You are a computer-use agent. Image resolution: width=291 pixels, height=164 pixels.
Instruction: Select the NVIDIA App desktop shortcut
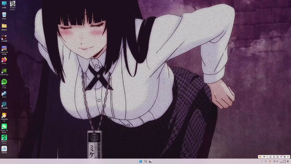click(x=4, y=71)
